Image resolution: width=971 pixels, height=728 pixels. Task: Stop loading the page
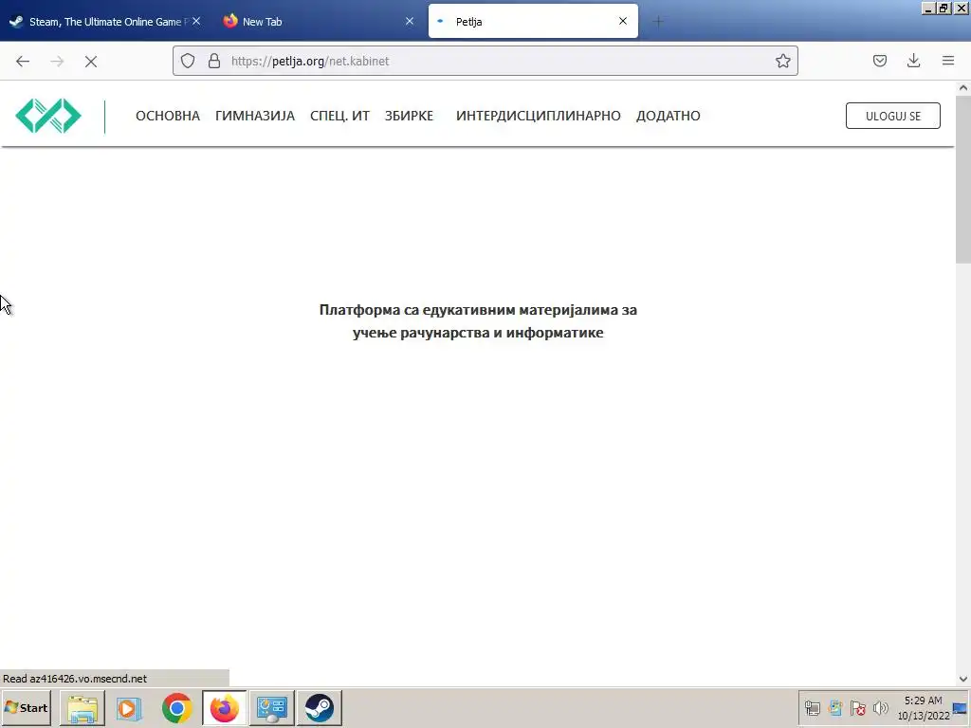91,62
